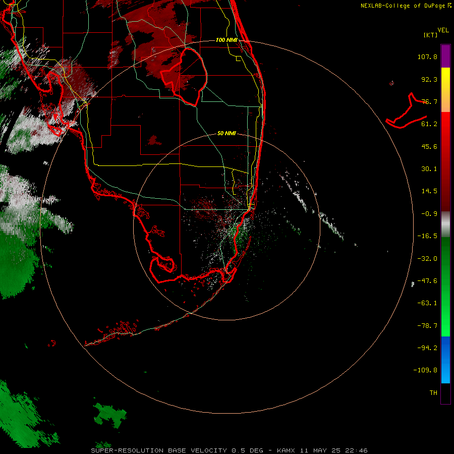Image resolution: width=454 pixels, height=454 pixels.
Task: Click the 76.7 velocity scale value
Action: pyautogui.click(x=429, y=101)
